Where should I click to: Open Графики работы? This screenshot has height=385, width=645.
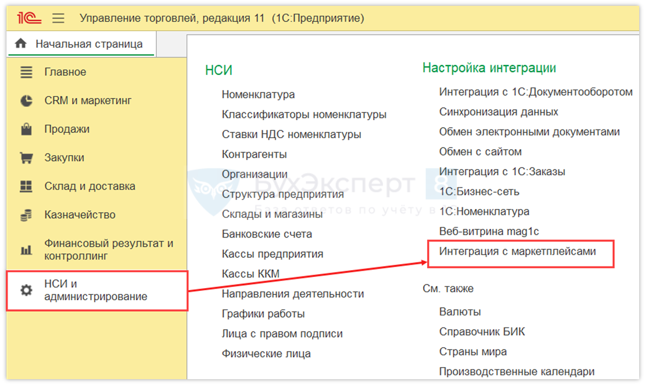coord(263,314)
